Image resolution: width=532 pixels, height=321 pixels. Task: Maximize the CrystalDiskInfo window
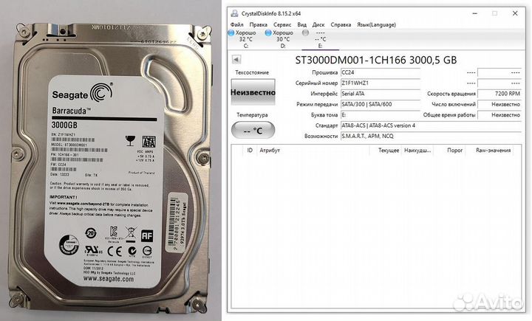(494, 13)
